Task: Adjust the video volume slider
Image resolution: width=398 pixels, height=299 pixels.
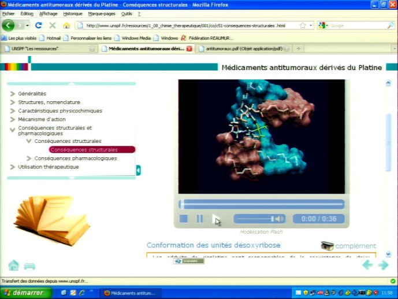Action: point(256,219)
